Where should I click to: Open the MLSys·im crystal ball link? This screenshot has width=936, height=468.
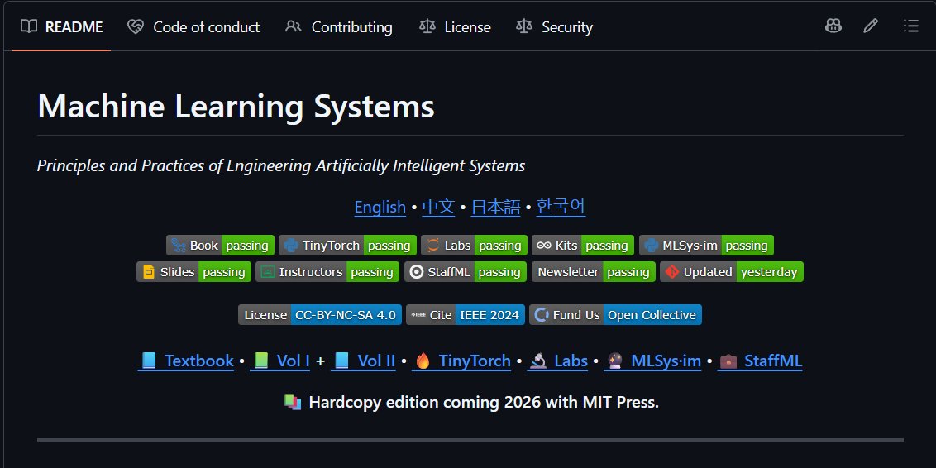(652, 361)
